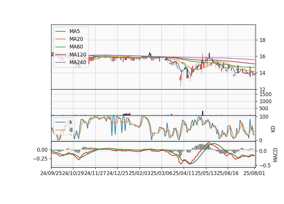This screenshot has width=284, height=204.
Task: Click the blue MA5 legend line swatch
Action: click(60, 31)
